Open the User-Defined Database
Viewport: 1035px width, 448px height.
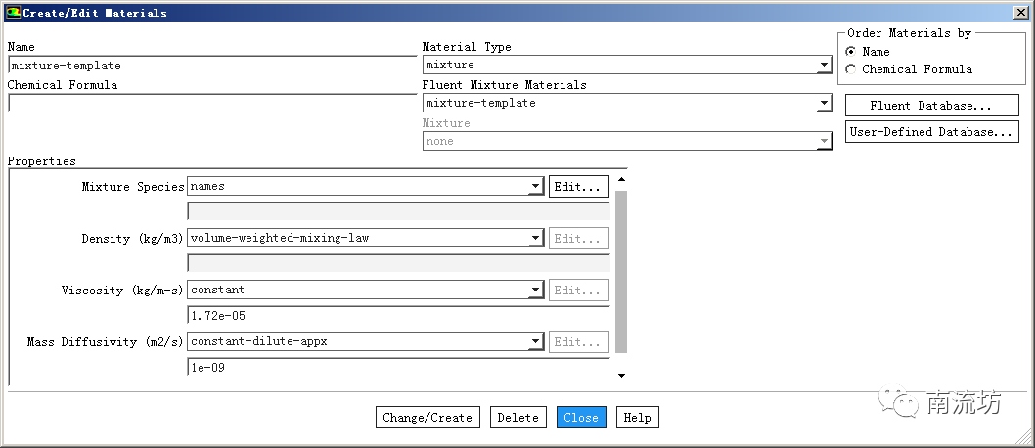[931, 132]
